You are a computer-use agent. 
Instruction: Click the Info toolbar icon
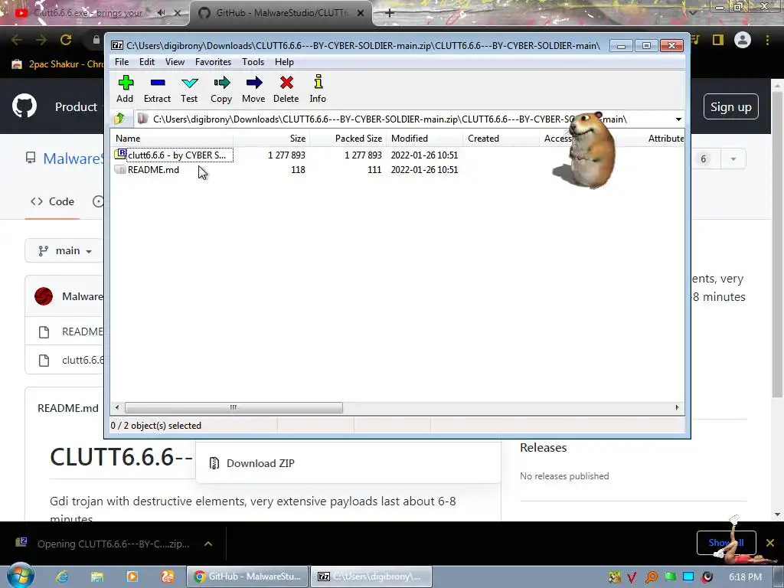pyautogui.click(x=318, y=89)
